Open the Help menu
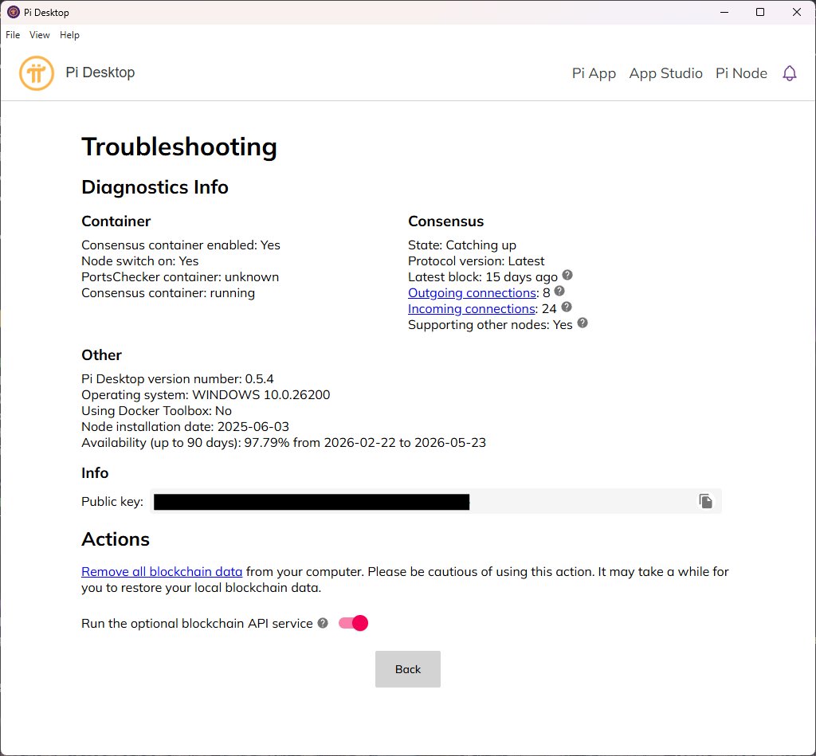 [69, 35]
